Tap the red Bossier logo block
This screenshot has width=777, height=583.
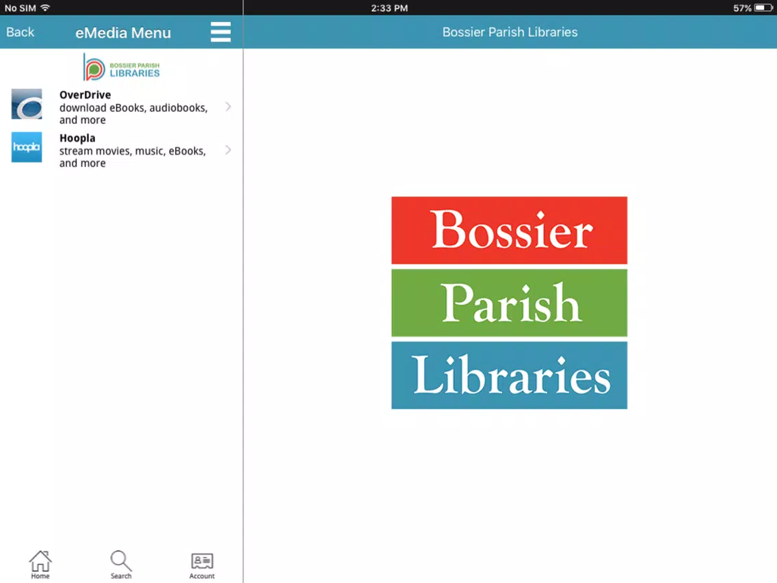point(510,231)
